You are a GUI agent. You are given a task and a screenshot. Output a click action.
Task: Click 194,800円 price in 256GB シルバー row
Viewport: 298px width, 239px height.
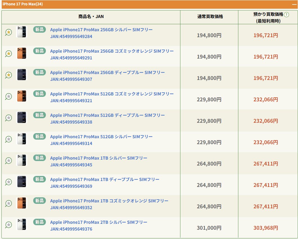[209, 35]
